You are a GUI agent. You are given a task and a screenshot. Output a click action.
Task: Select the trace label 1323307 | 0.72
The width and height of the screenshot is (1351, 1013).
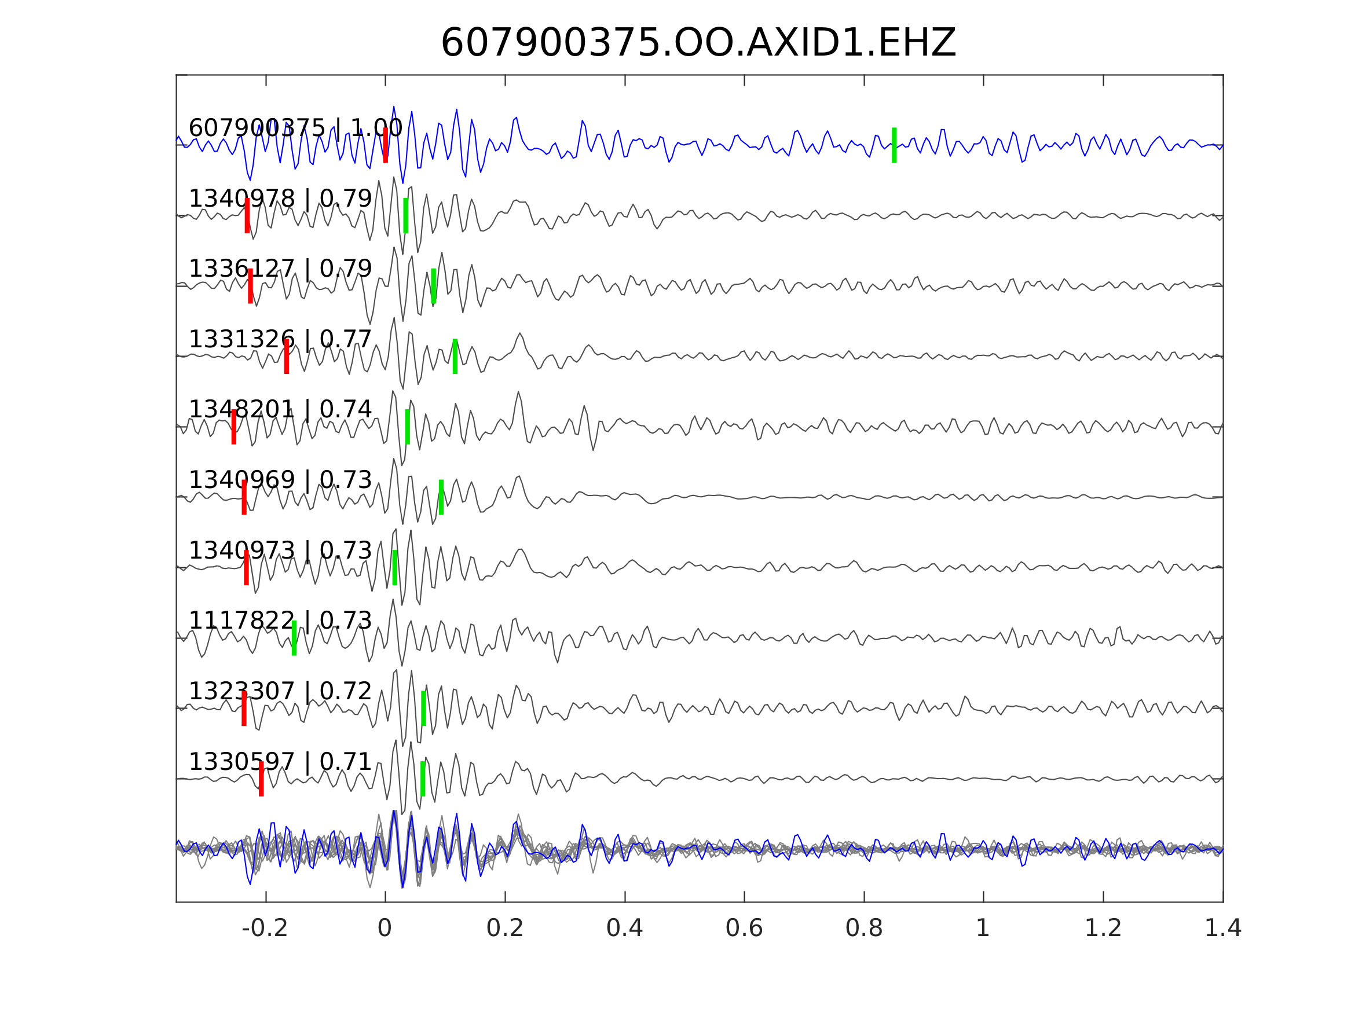pyautogui.click(x=280, y=691)
